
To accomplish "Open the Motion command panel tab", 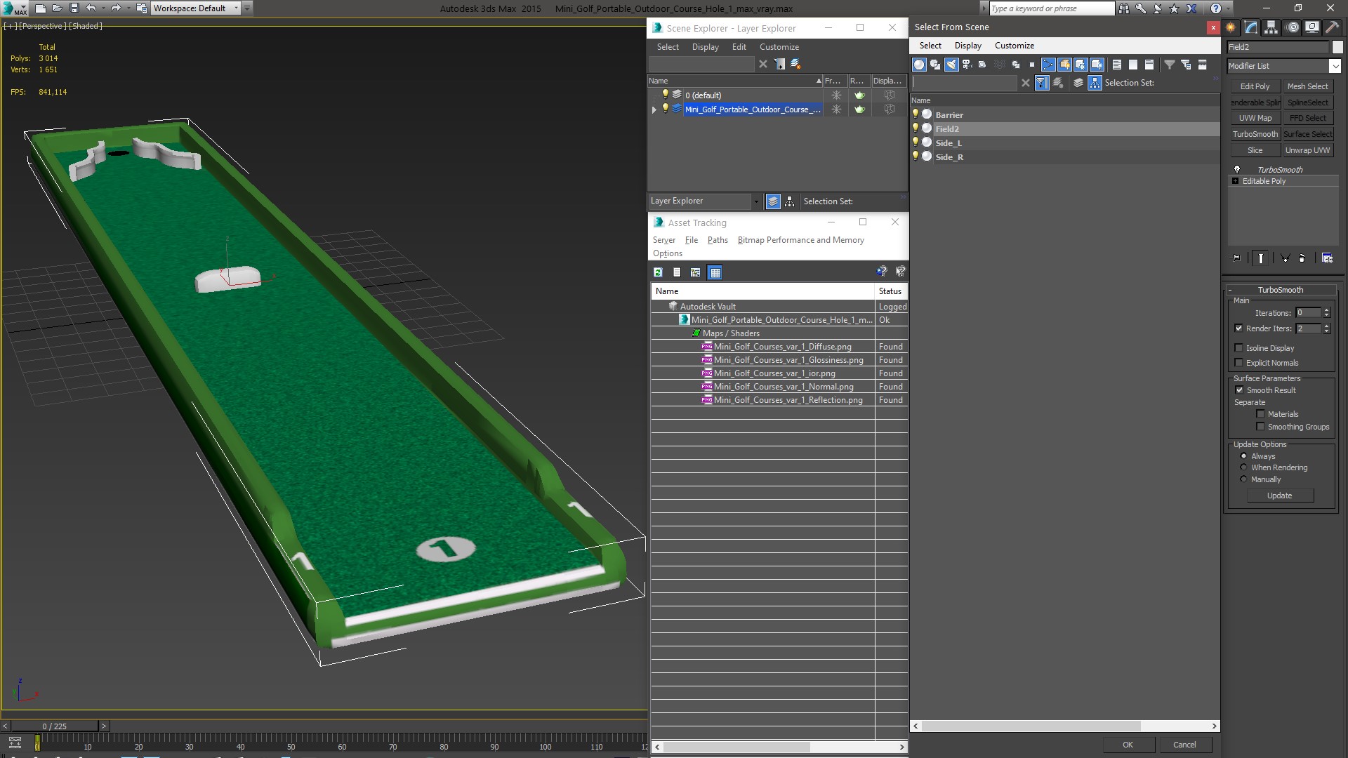I will [x=1293, y=27].
